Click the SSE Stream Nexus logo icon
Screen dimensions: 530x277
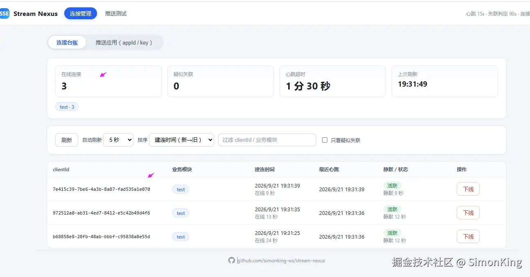coord(4,13)
